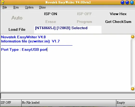Click the 'Novatek EasyWriter V4.0' log line
Image resolution: width=135 pixels, height=107 pixels.
[23, 37]
